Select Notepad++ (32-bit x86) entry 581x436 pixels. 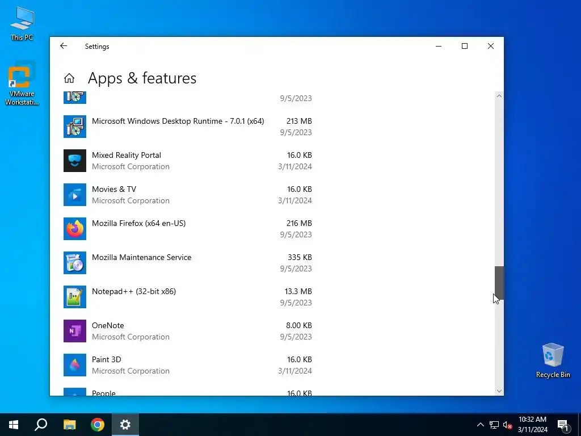tap(187, 297)
